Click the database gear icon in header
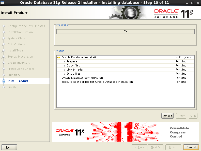201x151 pixels. pos(131,13)
